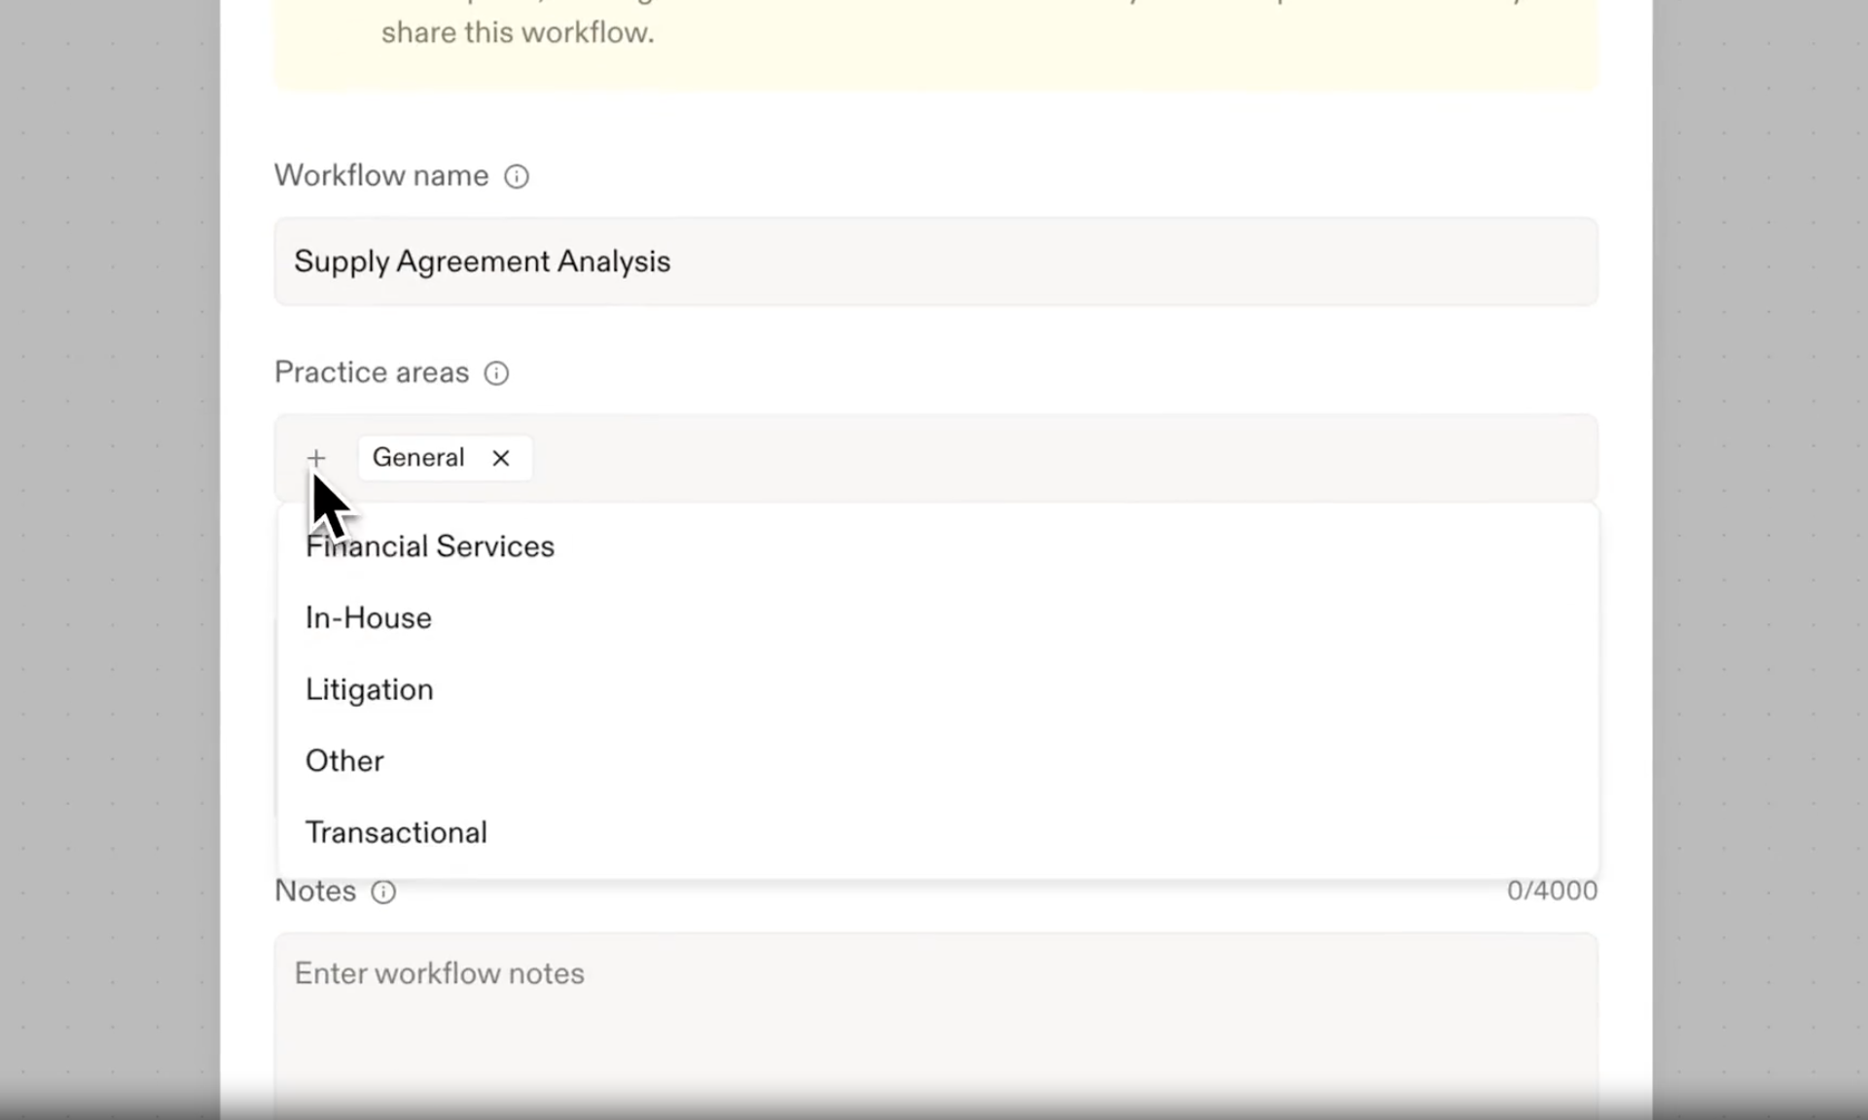Click the Practice areas info icon
The height and width of the screenshot is (1120, 1868).
[x=496, y=373]
